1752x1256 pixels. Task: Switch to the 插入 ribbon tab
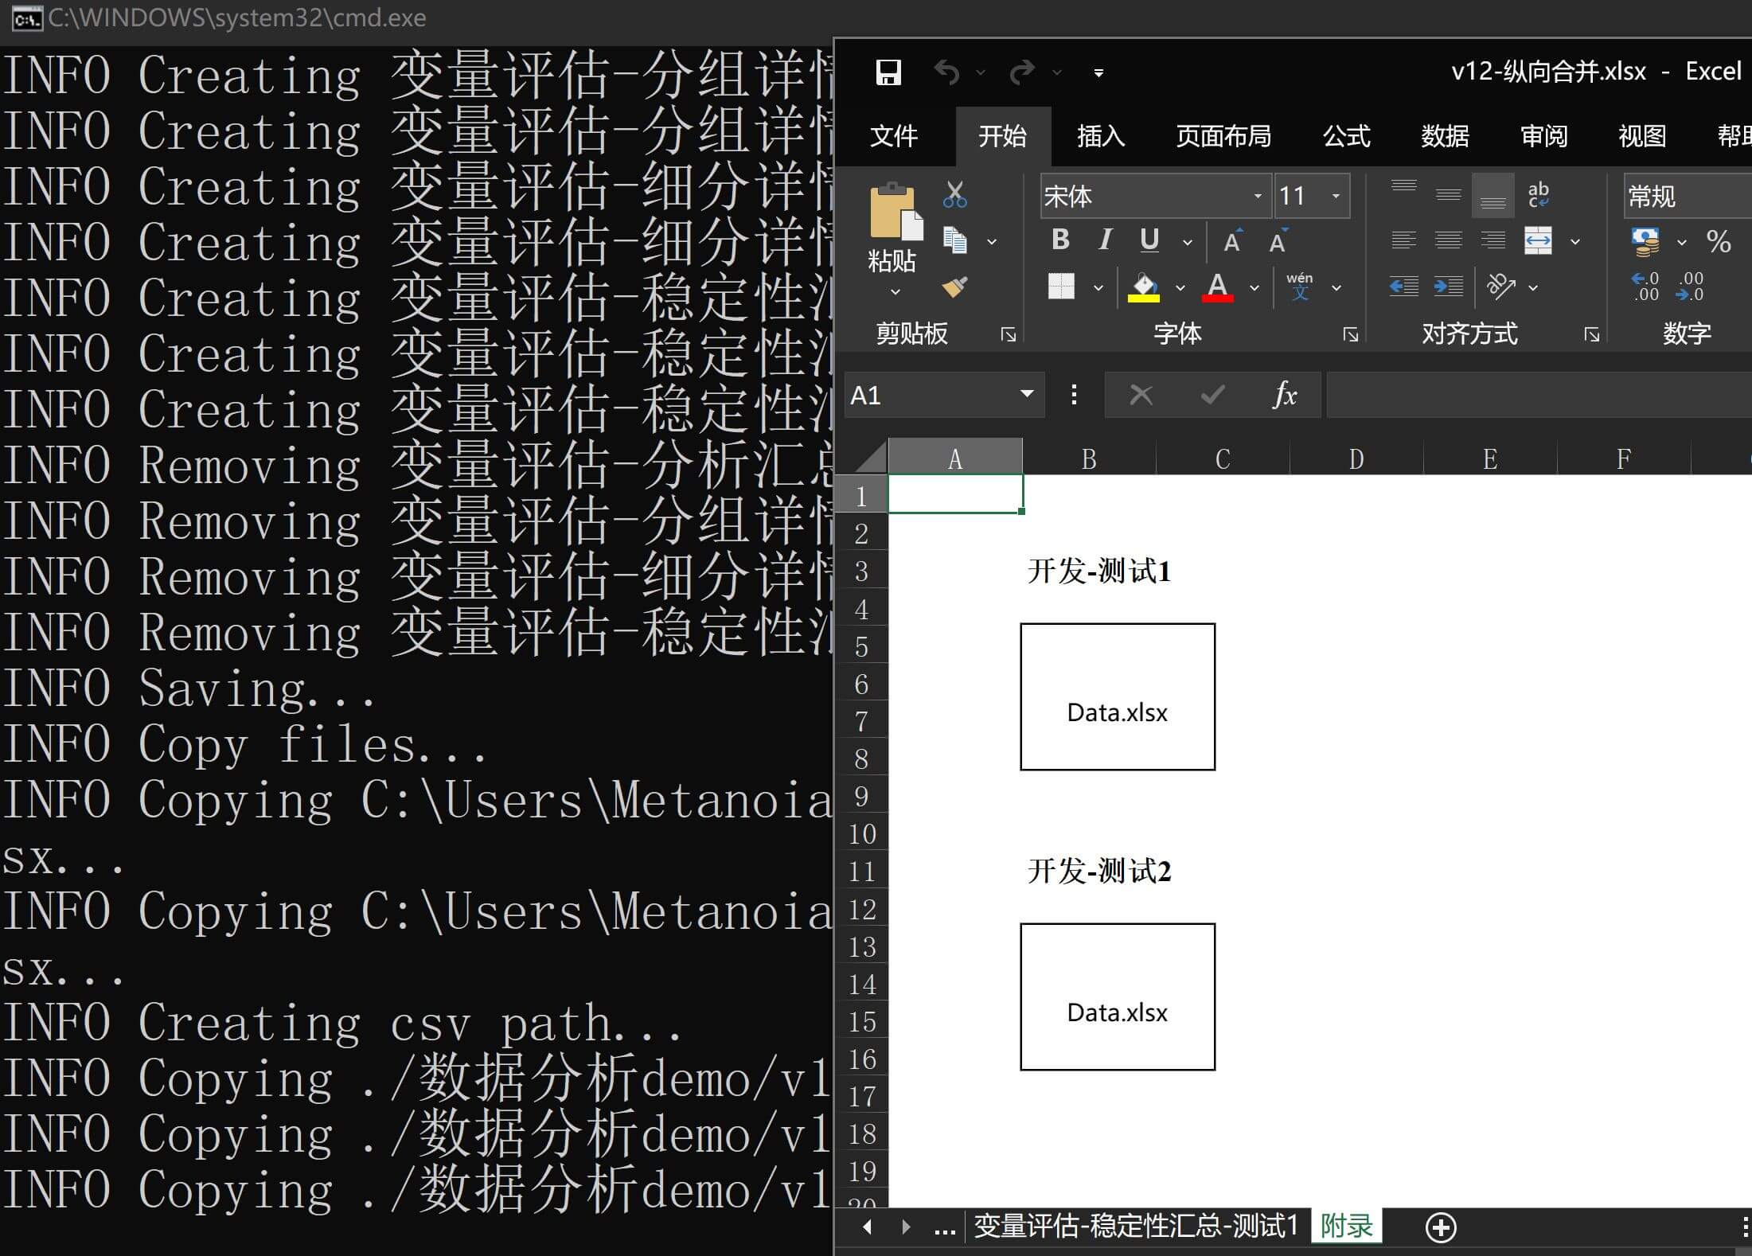point(1099,136)
